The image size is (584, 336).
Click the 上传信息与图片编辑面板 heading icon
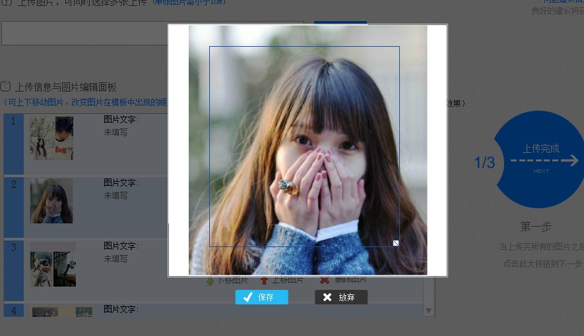coord(5,86)
